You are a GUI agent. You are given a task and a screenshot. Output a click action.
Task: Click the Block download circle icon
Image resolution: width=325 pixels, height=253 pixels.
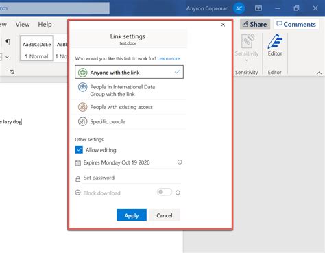point(78,193)
